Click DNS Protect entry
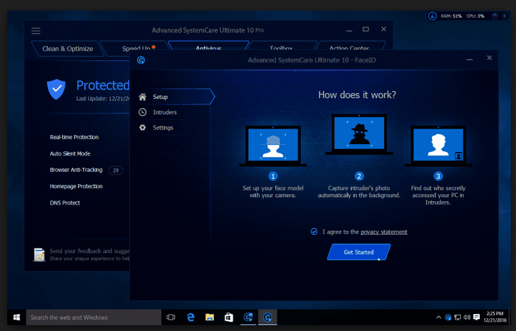 pos(65,203)
